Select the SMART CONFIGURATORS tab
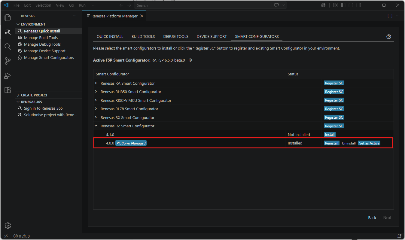This screenshot has height=240, width=405. 257,37
